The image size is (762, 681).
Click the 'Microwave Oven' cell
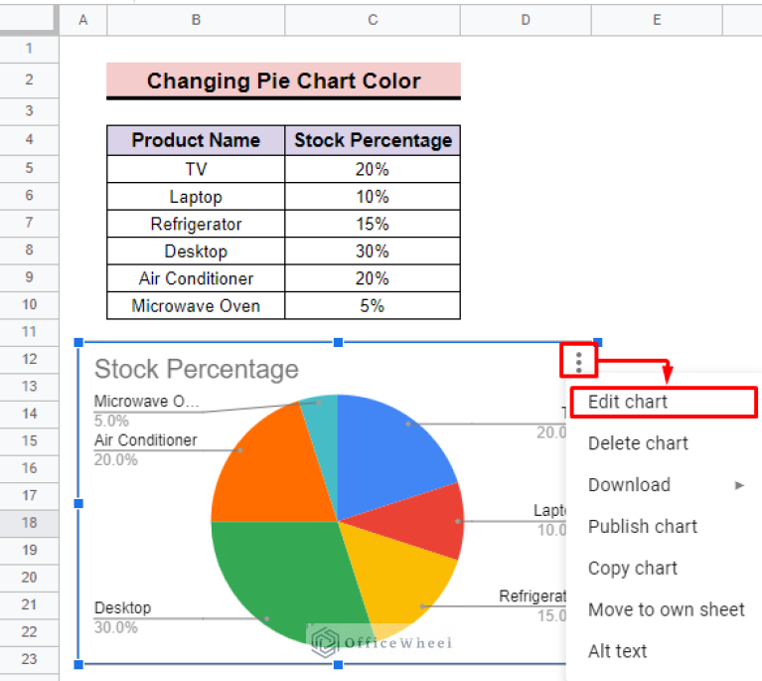click(x=196, y=305)
